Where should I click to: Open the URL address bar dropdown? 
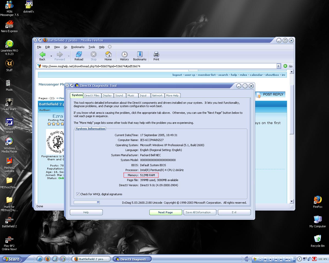[278, 66]
